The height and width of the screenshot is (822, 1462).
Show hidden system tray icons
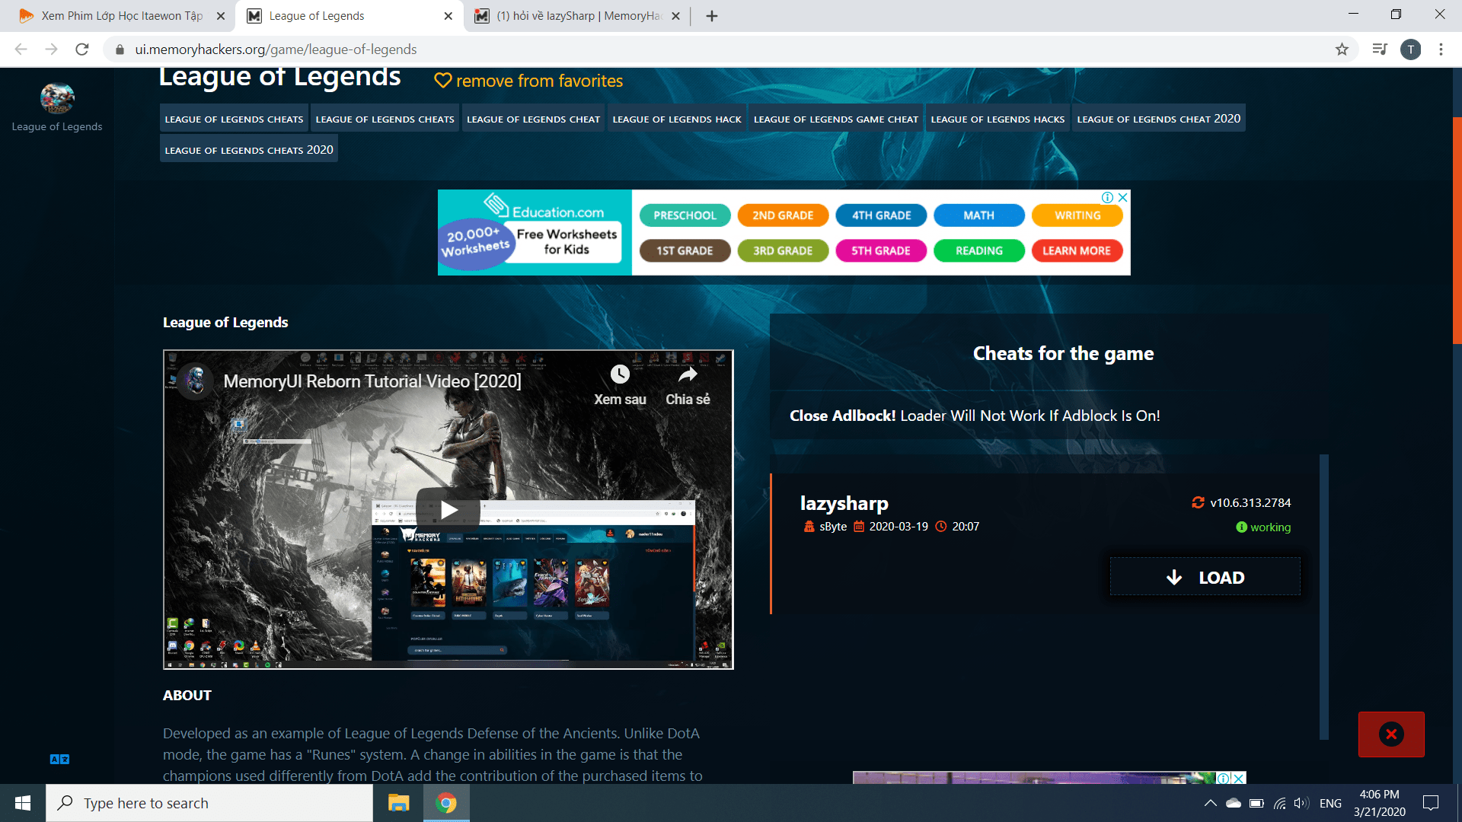tap(1210, 803)
